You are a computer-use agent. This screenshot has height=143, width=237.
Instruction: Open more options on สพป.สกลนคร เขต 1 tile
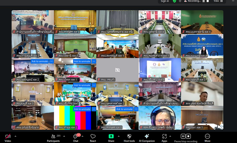point(136,109)
